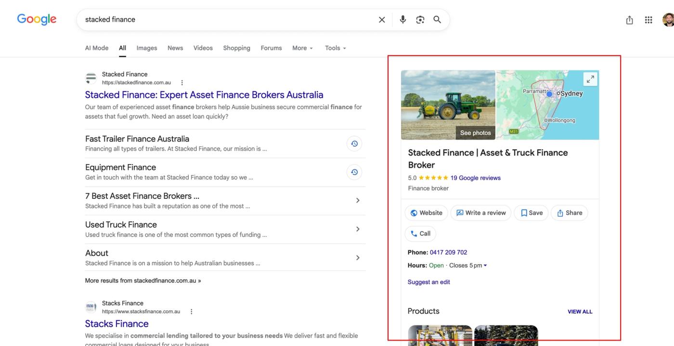
Task: Click phone number 0417 209 702
Action: (448, 252)
